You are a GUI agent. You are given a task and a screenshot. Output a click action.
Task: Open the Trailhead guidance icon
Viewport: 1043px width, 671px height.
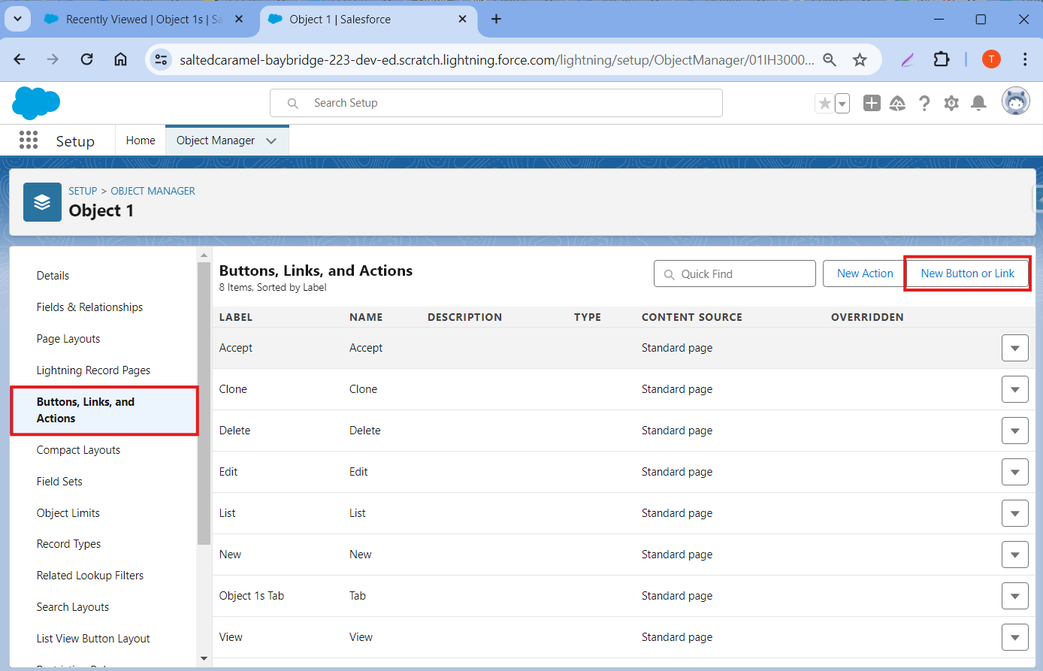tap(897, 104)
